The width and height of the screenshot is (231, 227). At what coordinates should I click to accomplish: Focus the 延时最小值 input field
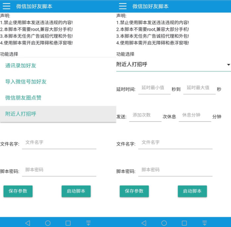(x=154, y=88)
